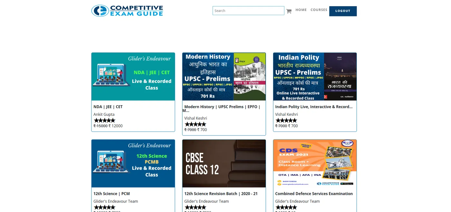Go to the HOME menu item
The height and width of the screenshot is (212, 451).
(301, 10)
